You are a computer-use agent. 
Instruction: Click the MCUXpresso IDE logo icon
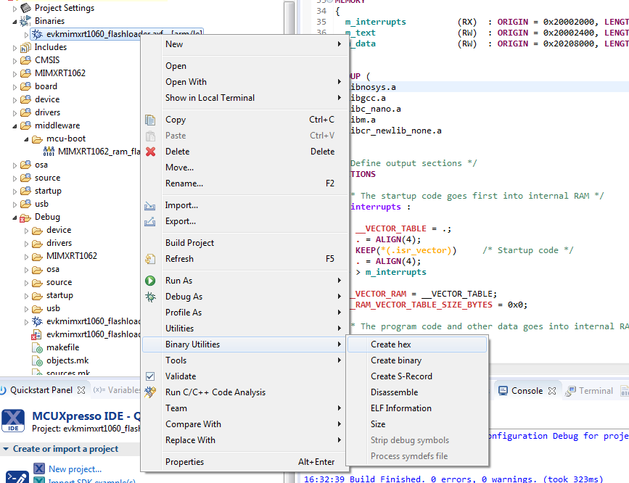pos(13,421)
